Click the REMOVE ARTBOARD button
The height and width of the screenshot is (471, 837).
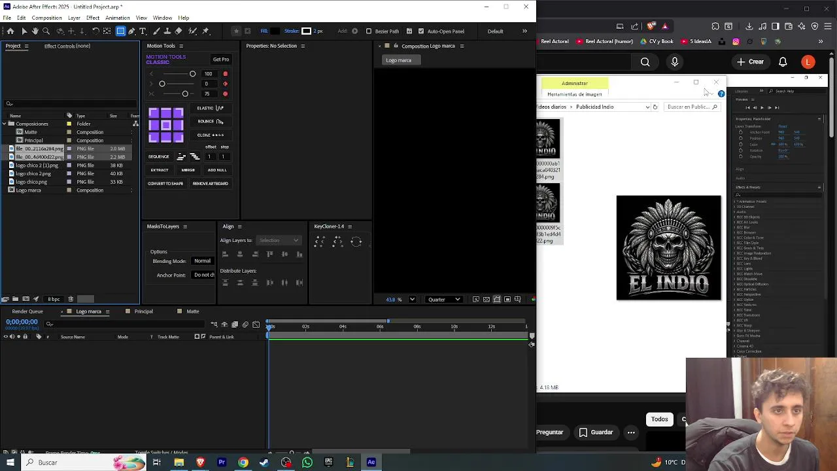click(x=211, y=184)
